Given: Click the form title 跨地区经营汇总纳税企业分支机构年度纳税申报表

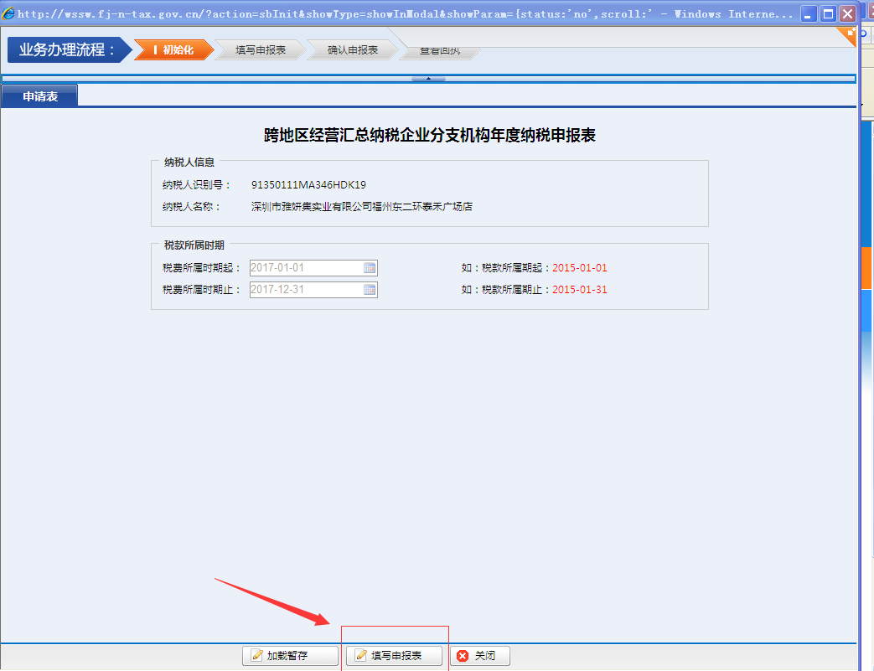Looking at the screenshot, I should (x=430, y=136).
